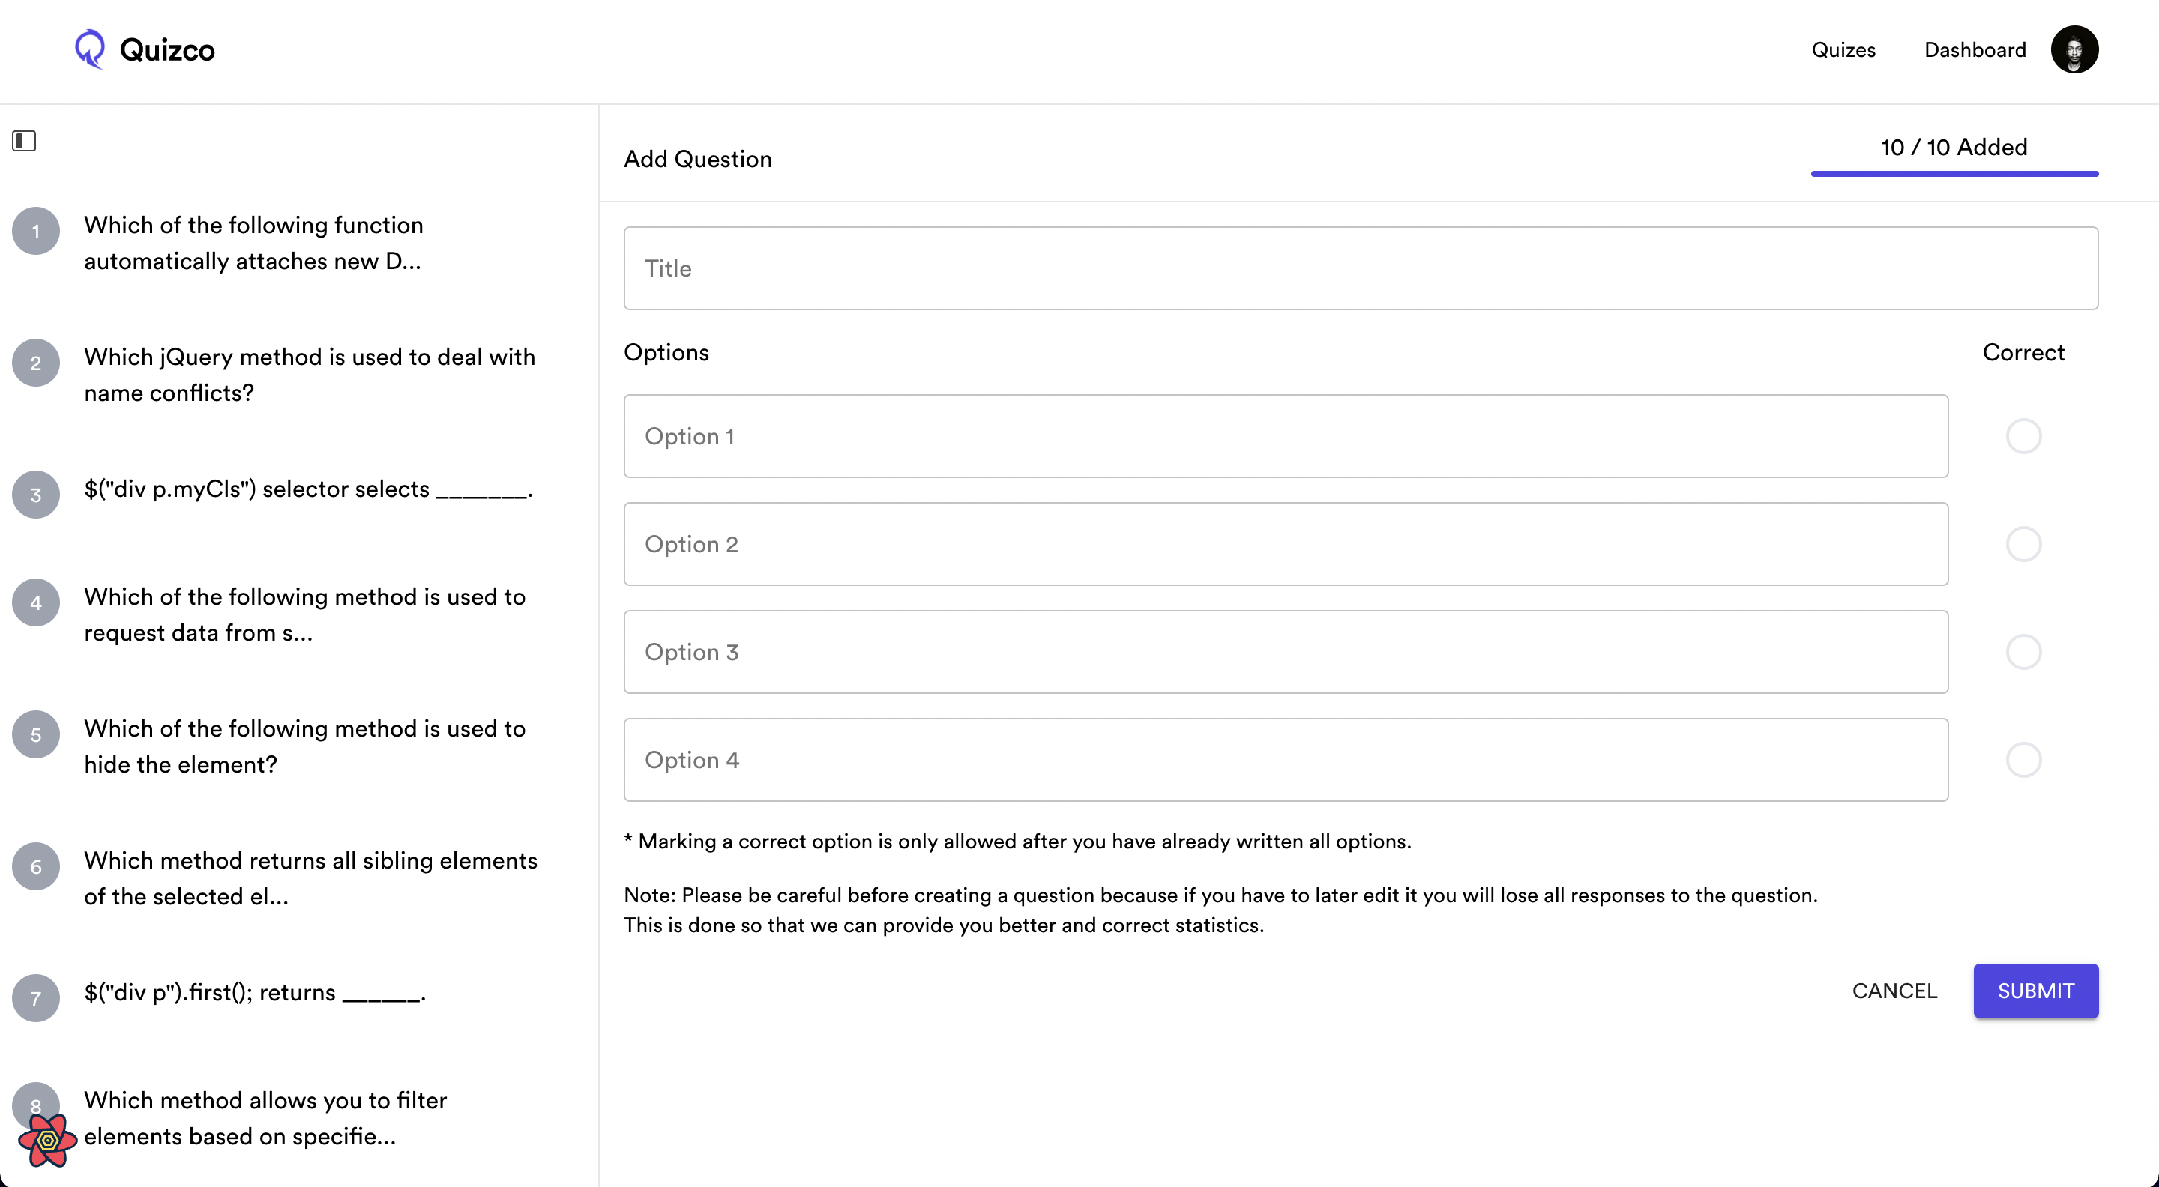The width and height of the screenshot is (2159, 1187).
Task: Select question number 3 badge
Action: (x=36, y=495)
